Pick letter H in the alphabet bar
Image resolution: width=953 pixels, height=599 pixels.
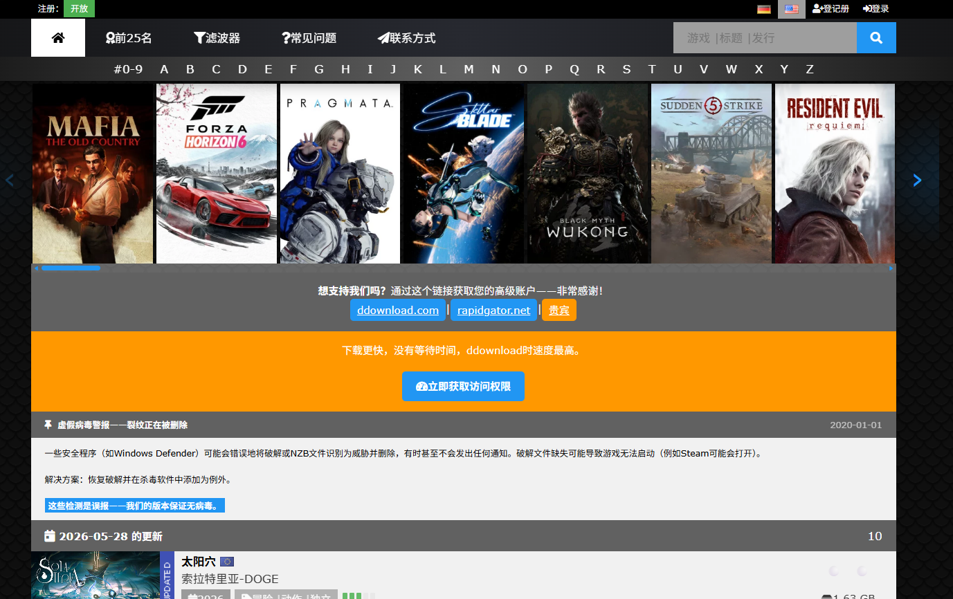(345, 69)
